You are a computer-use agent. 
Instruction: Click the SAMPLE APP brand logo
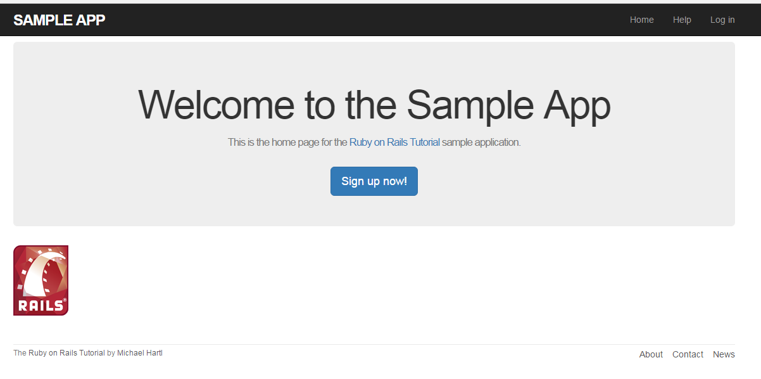[x=60, y=20]
